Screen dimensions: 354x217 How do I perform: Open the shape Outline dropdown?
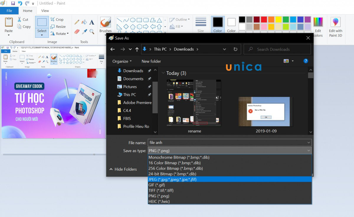pos(180,19)
